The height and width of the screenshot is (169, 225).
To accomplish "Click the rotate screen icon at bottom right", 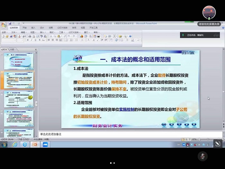I will click(217, 144).
